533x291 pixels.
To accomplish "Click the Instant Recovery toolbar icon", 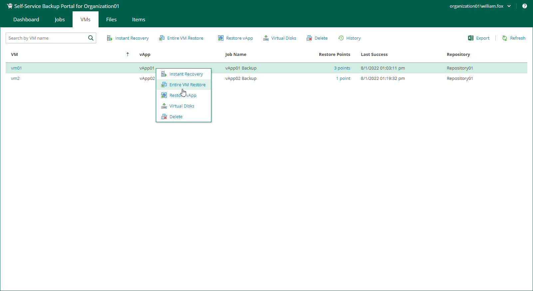I will click(110, 38).
